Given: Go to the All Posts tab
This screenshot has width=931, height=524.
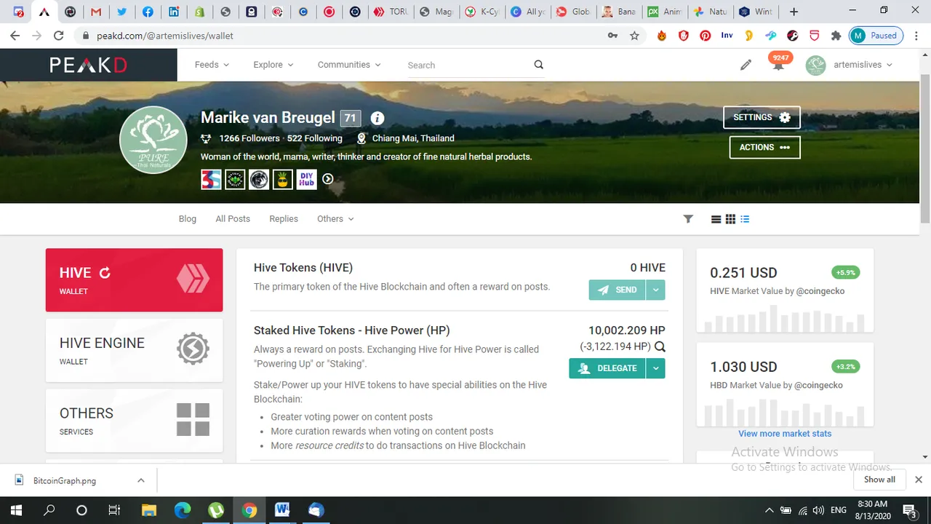Looking at the screenshot, I should pos(233,219).
